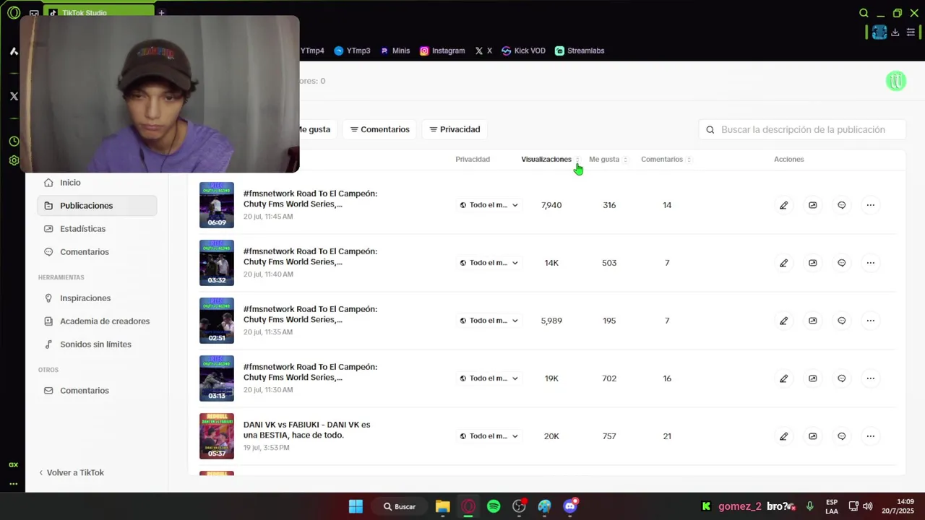Click the pencil edit icon for the DANI VK vs FABIUKI post
This screenshot has width=925, height=520.
click(783, 436)
